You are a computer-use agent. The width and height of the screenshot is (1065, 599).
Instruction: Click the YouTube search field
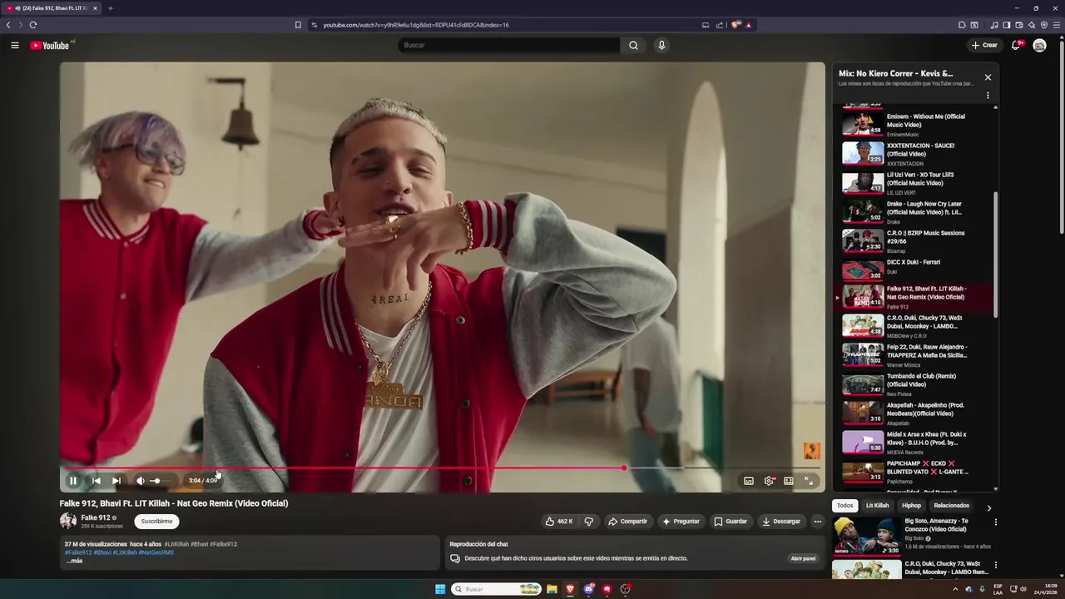(x=508, y=45)
